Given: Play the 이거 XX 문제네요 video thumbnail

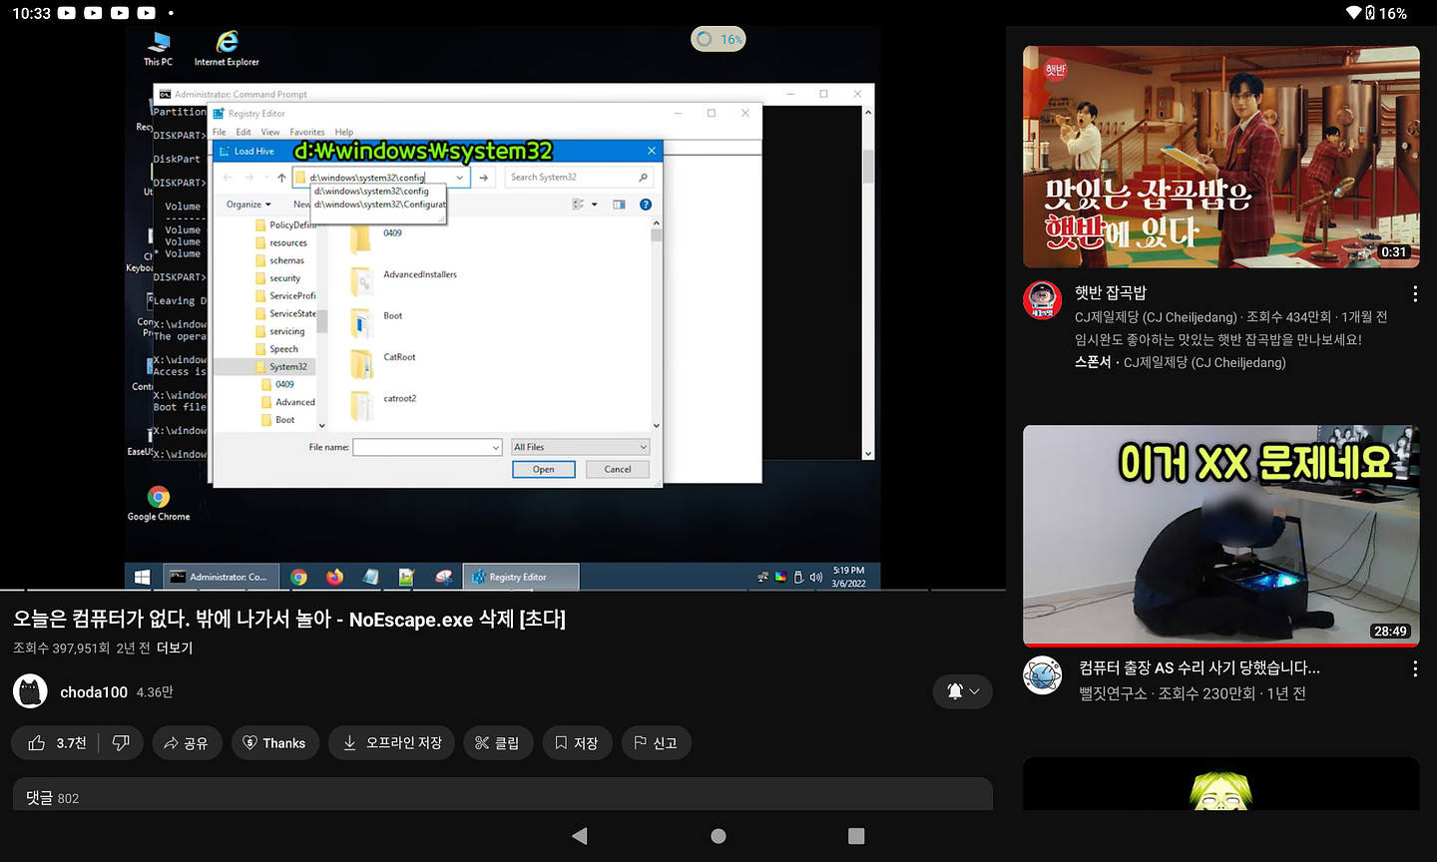Looking at the screenshot, I should click(x=1220, y=536).
